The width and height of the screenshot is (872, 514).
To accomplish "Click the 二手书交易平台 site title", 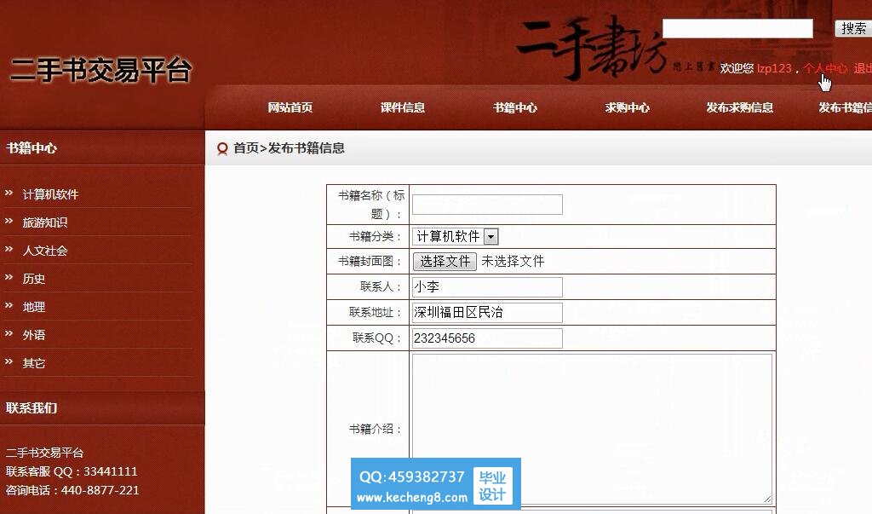I will (x=101, y=70).
